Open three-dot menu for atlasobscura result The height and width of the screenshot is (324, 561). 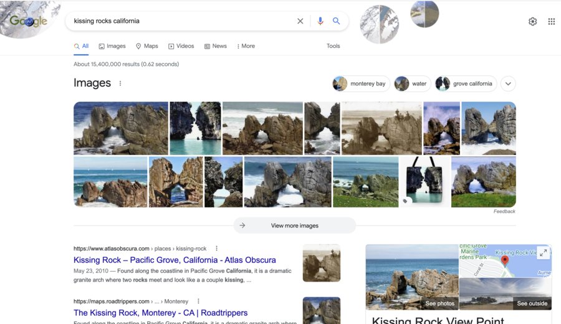coord(216,248)
